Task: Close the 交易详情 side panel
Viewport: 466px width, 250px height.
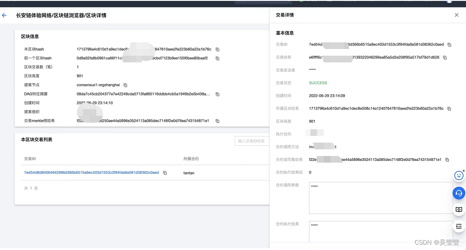Action: (457, 15)
